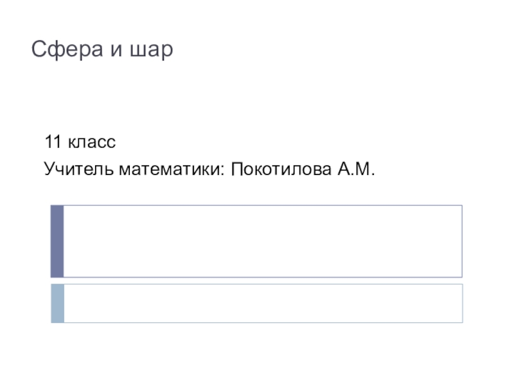Click the right border of lower rectangle
Screen dimensions: 514x386
(x=462, y=303)
